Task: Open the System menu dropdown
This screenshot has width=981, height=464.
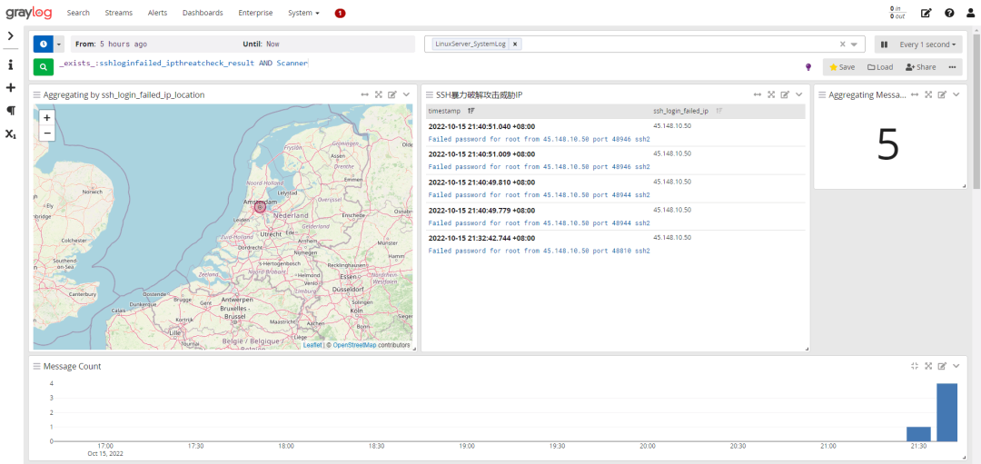Action: (x=303, y=13)
